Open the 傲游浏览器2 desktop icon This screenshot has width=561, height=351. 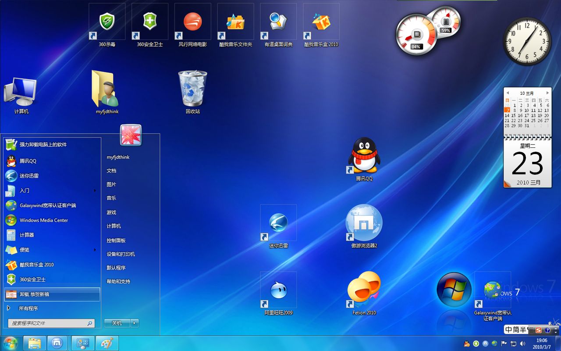click(364, 226)
